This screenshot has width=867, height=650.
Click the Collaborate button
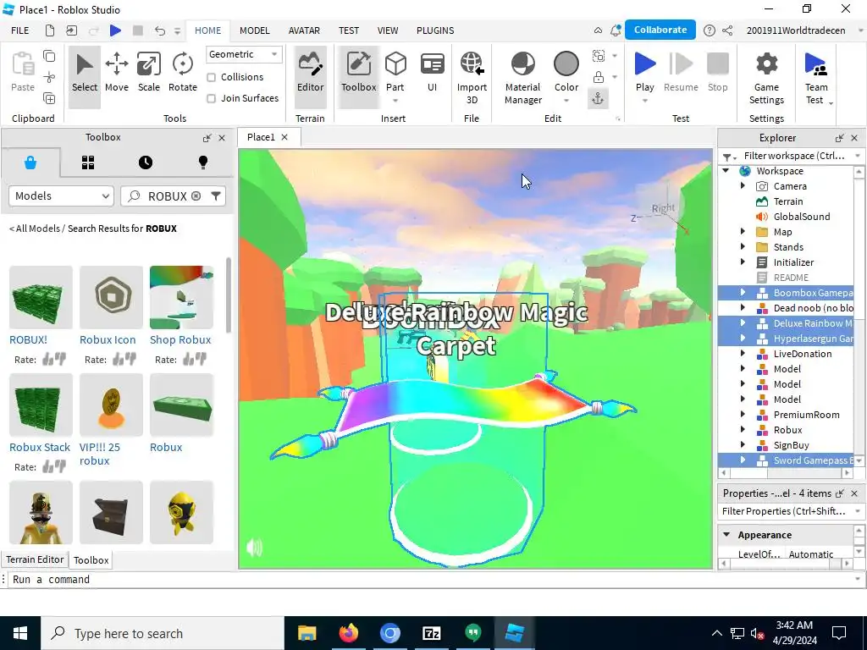coord(660,30)
